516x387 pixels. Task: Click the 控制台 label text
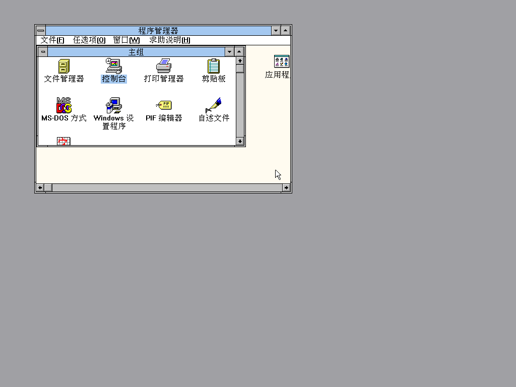click(114, 79)
